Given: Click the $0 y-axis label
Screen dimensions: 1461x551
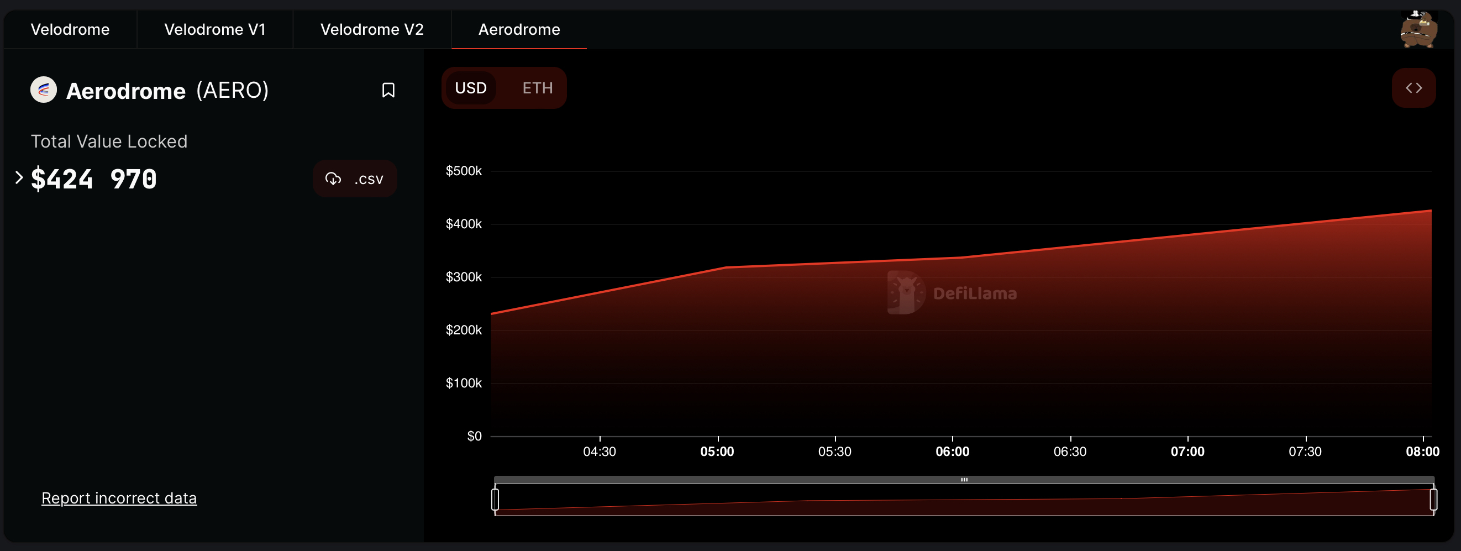Looking at the screenshot, I should (474, 437).
